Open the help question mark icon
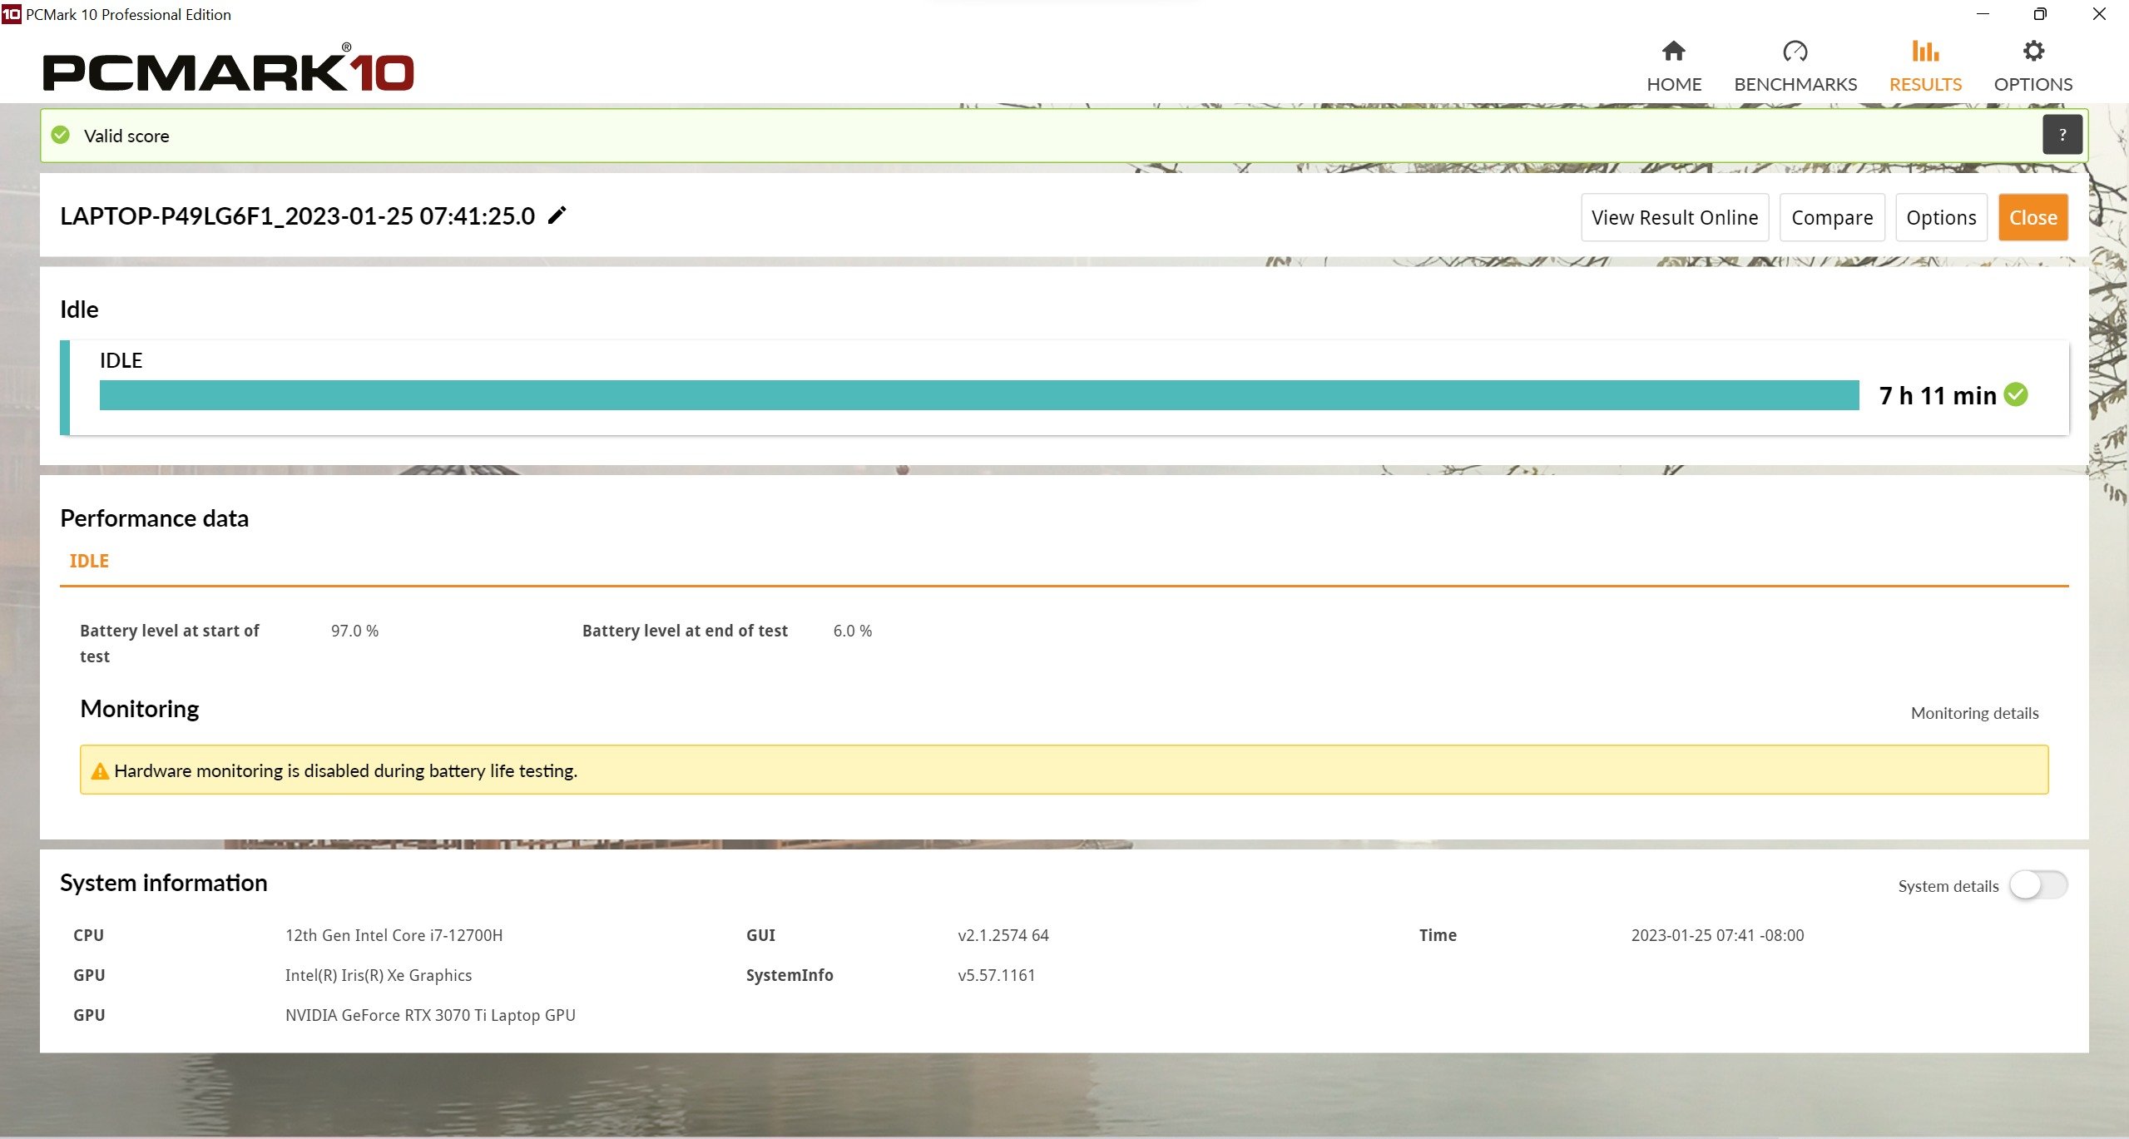The width and height of the screenshot is (2129, 1139). point(2062,135)
